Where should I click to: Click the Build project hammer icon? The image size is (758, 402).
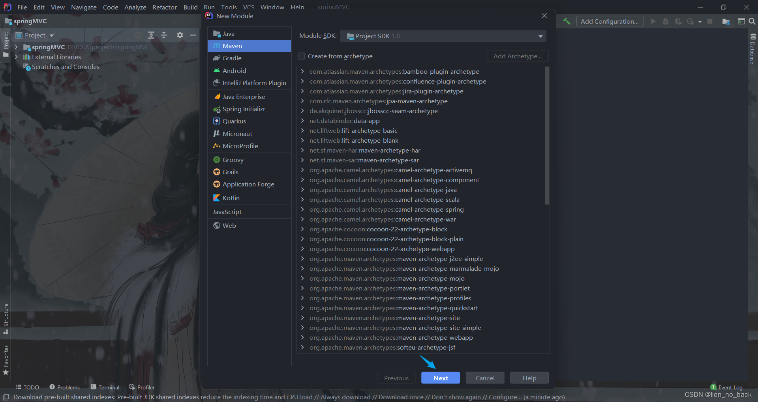pos(567,21)
